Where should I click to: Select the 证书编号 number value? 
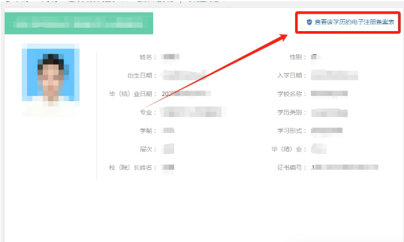[x=345, y=167]
